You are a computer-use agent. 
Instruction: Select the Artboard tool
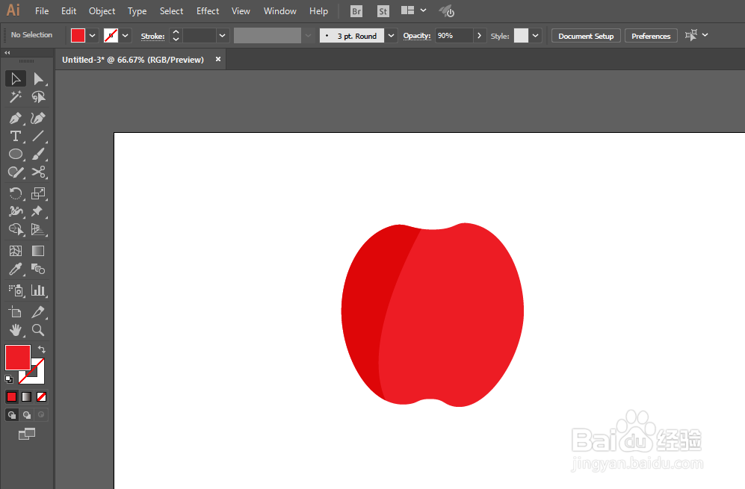point(15,312)
